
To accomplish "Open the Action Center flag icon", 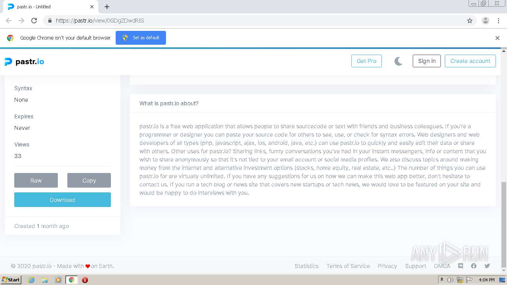I will [469, 280].
